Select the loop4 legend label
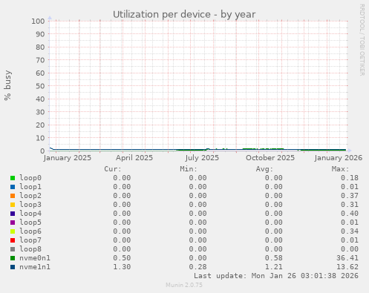369x293 pixels. (30, 214)
